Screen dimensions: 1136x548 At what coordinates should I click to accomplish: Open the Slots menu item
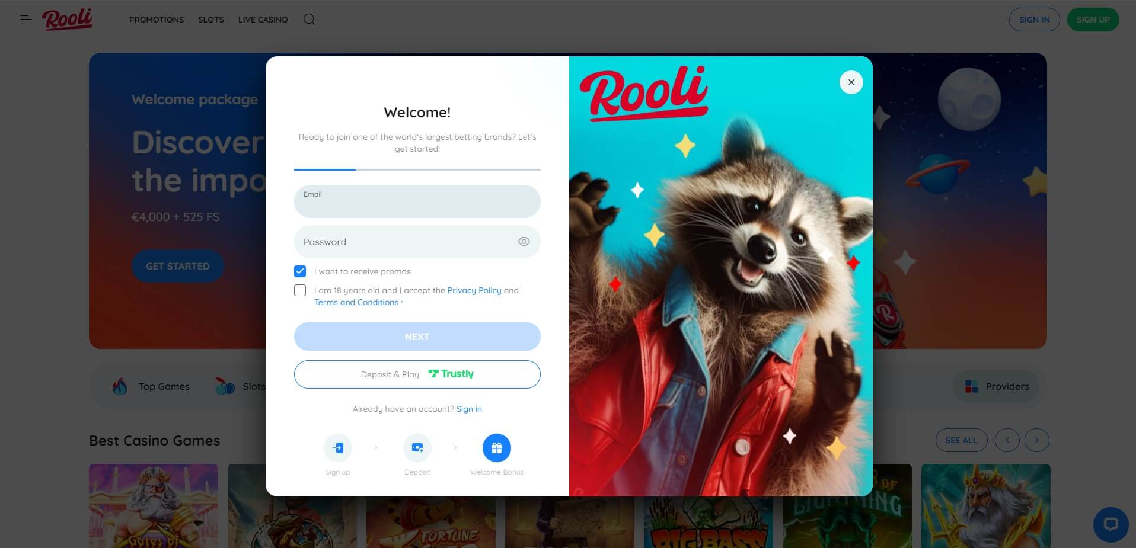(x=211, y=20)
